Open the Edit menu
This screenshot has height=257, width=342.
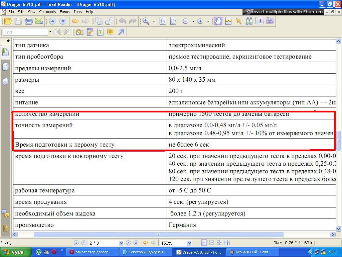click(21, 12)
